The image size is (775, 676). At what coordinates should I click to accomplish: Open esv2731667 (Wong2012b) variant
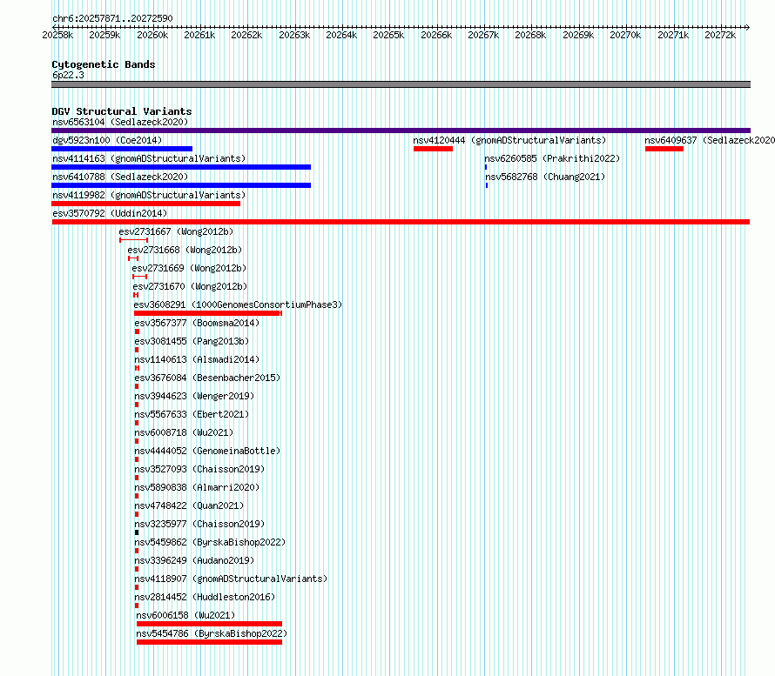tap(176, 231)
